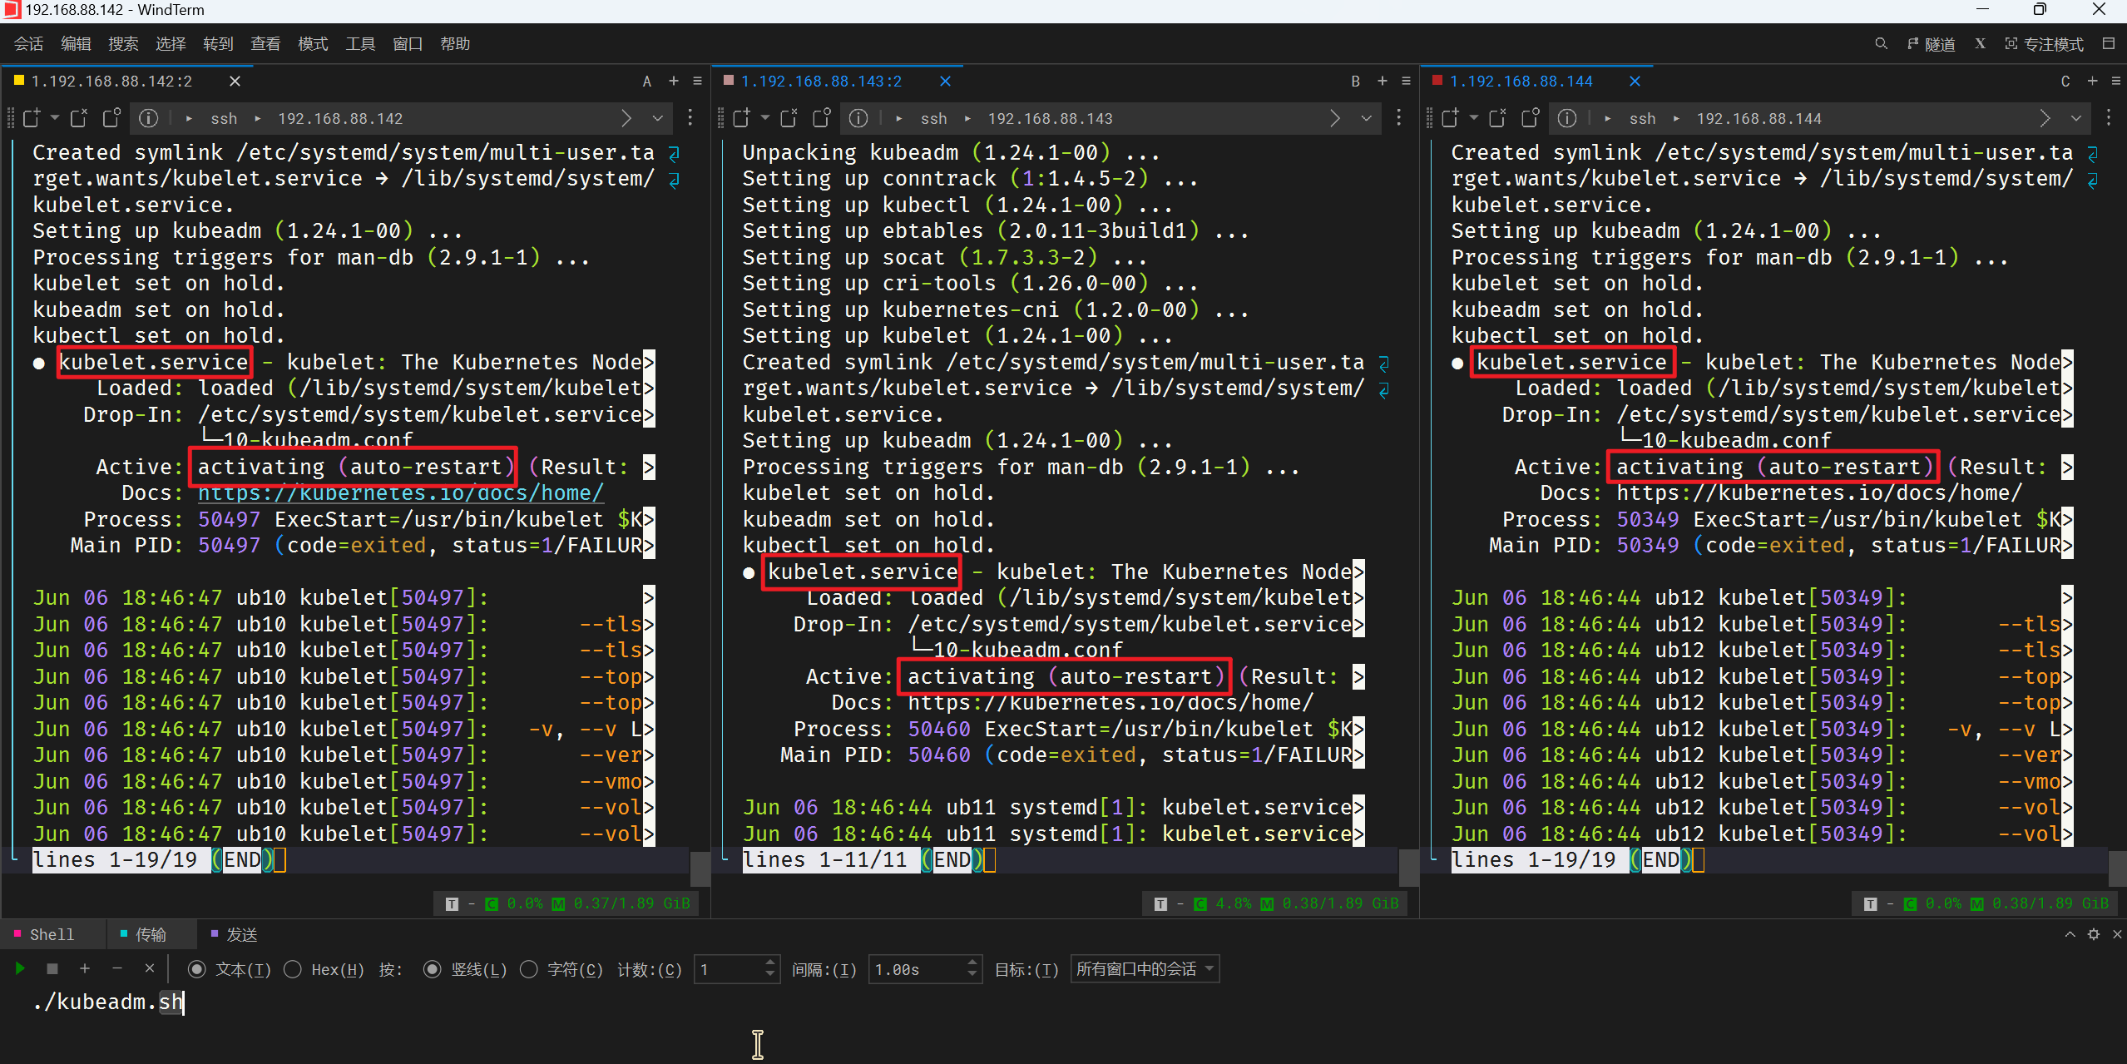The image size is (2127, 1064).
Task: Expand the address bar dropdown in the 192.168.88.142 pane
Action: (x=657, y=118)
